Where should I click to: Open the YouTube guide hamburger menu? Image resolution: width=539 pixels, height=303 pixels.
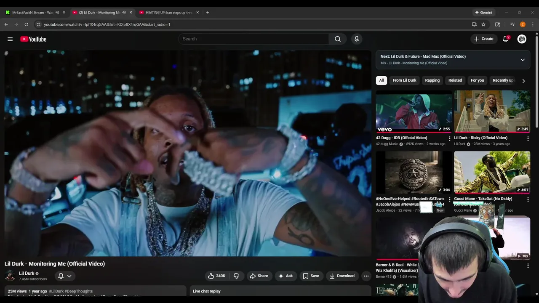10,39
